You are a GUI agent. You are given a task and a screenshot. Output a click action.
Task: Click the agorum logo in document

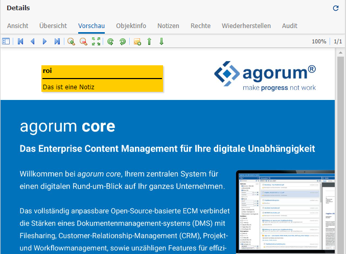pos(265,76)
